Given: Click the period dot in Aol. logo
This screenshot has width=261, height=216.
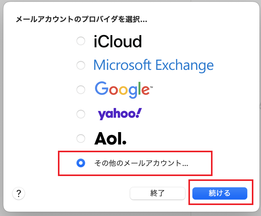Looking at the screenshot, I should (x=124, y=142).
